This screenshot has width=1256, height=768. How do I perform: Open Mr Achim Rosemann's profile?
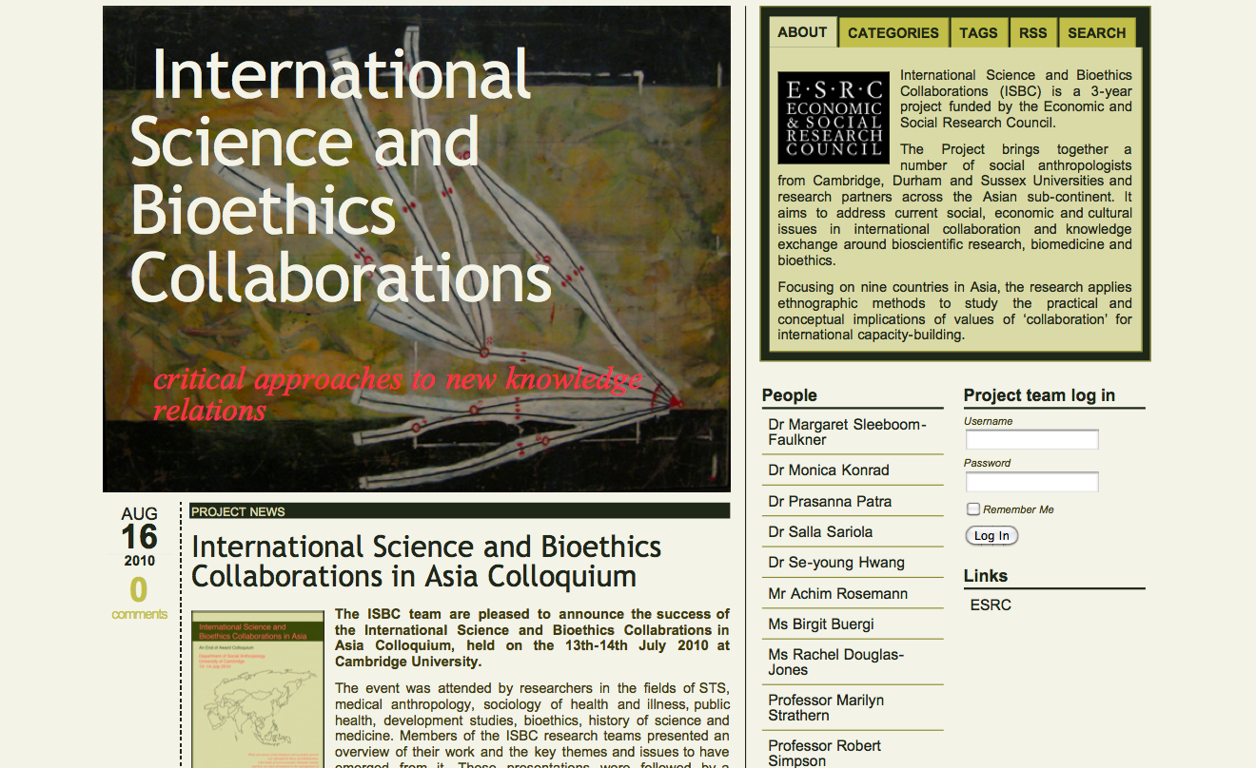[837, 593]
